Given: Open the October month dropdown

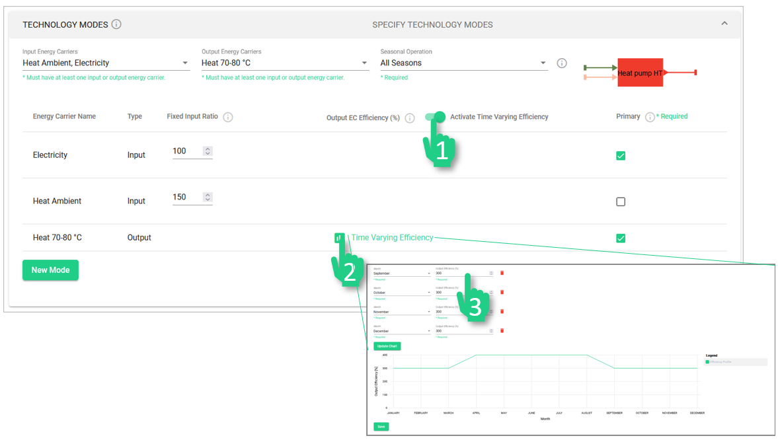Looking at the screenshot, I should point(401,293).
